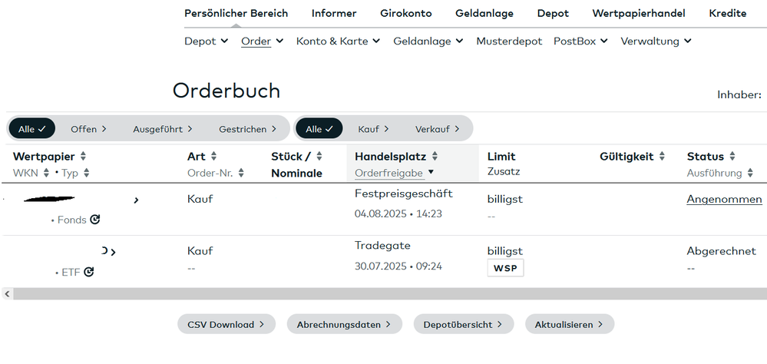Sort by Handelsplatz column arrows
767x364 pixels.
(435, 157)
